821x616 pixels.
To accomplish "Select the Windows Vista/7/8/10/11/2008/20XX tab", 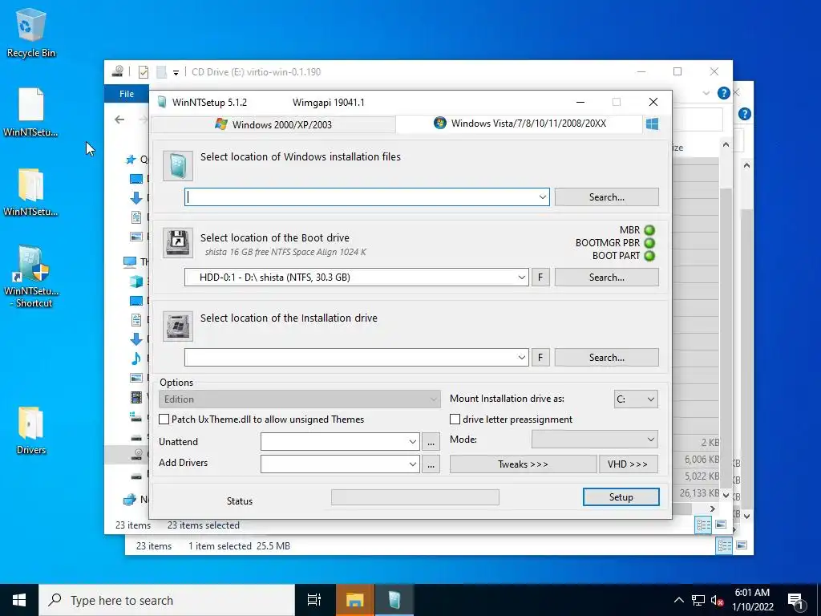I will click(x=520, y=124).
